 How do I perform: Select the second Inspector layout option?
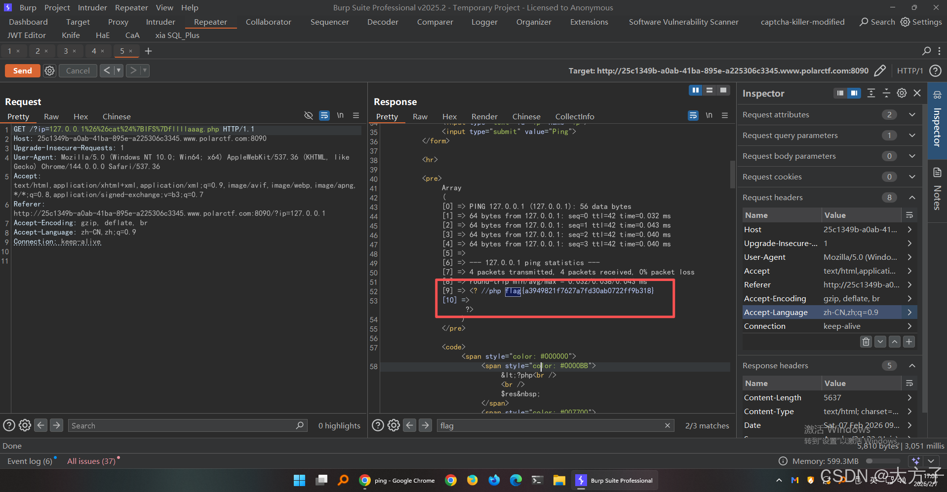coord(854,93)
